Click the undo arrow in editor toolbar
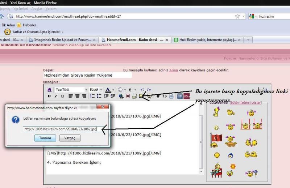Image resolution: width=290 pixels, height=188 pixels. point(142,90)
